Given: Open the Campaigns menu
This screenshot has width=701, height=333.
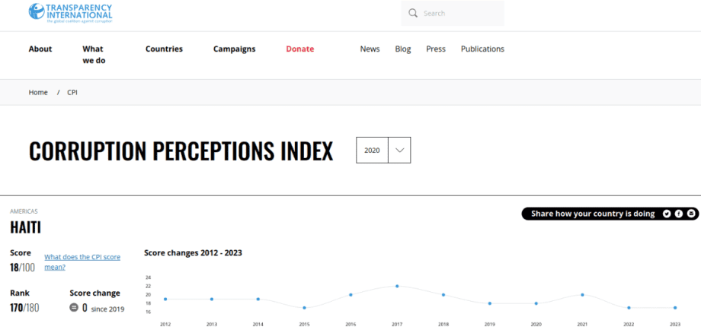Looking at the screenshot, I should click(x=234, y=49).
